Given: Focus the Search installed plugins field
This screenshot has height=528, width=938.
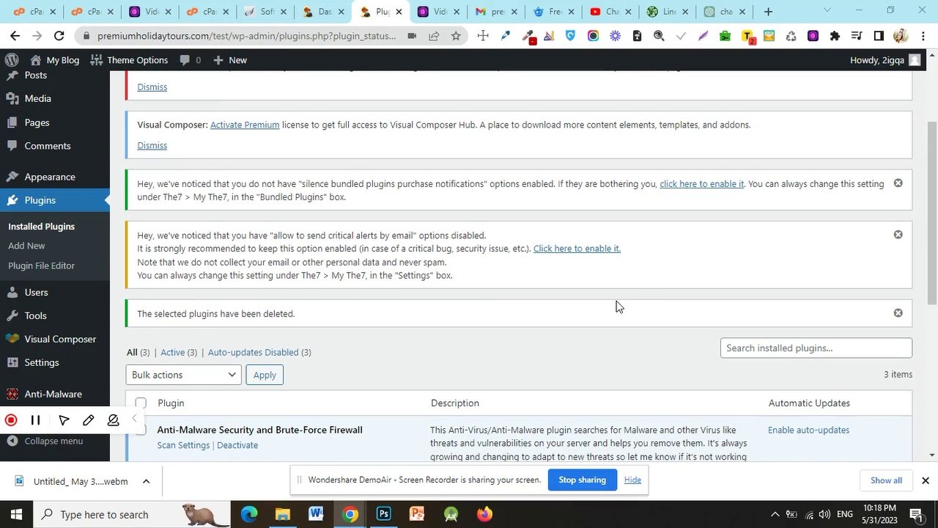Looking at the screenshot, I should (816, 348).
